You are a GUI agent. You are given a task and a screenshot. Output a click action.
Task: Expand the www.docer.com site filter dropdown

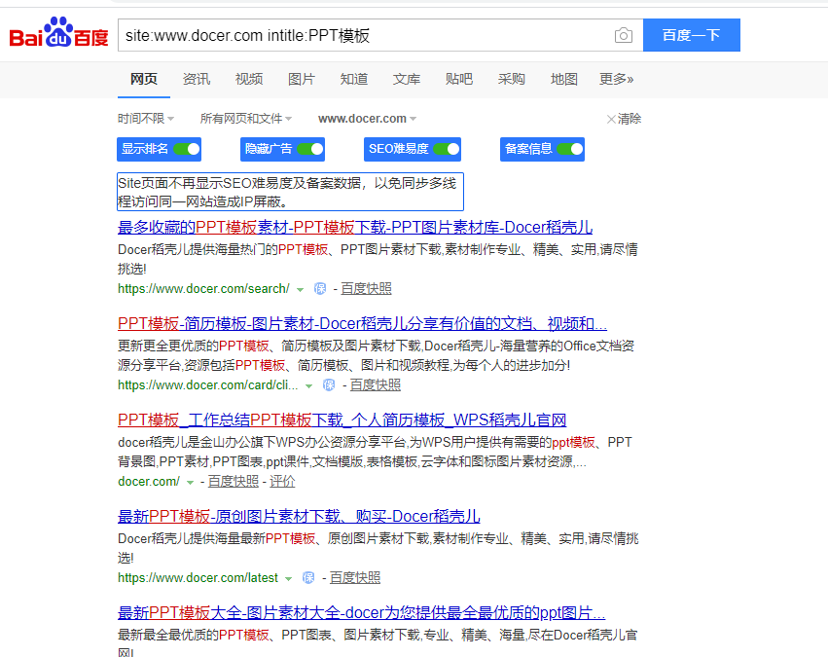coord(367,119)
